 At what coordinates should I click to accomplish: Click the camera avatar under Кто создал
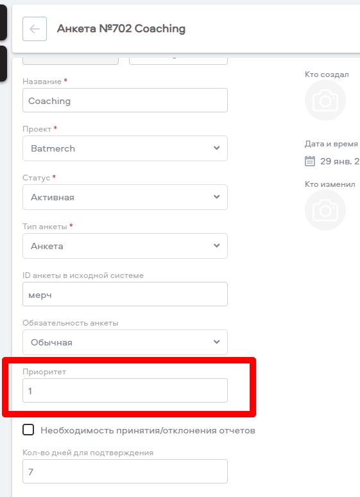[325, 100]
